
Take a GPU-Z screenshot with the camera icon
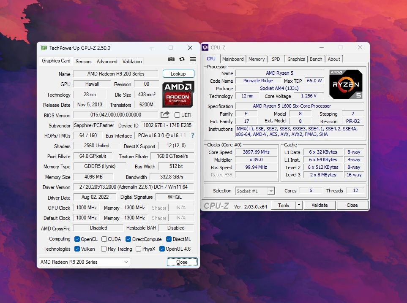[x=171, y=59]
